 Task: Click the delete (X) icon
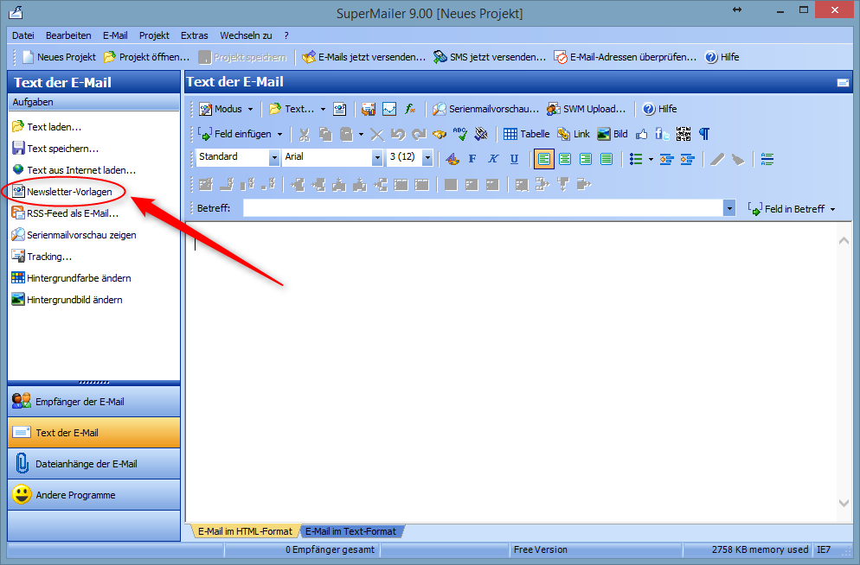pyautogui.click(x=377, y=134)
